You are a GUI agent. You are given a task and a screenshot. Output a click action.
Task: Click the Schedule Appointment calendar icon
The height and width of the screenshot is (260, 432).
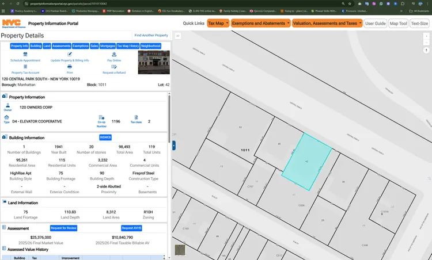point(25,54)
